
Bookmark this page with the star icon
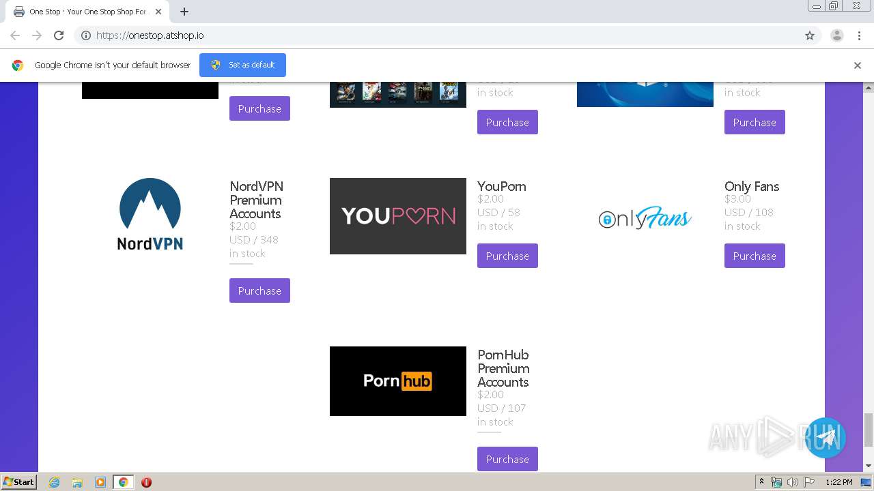pyautogui.click(x=810, y=35)
